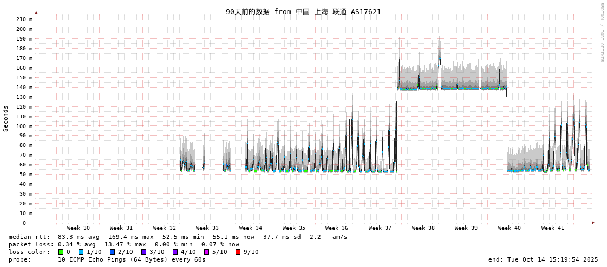Pick the purple 3/10 loss swatch
Image resolution: width=607 pixels, height=267 pixels.
[x=143, y=252]
